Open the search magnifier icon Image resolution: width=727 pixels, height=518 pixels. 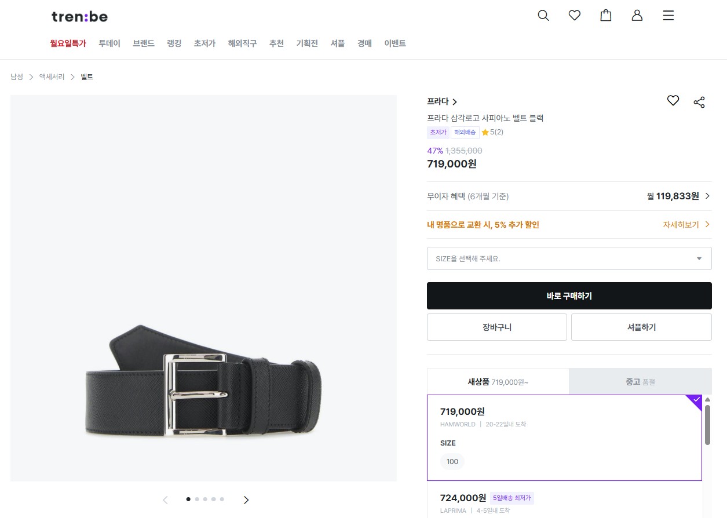[543, 16]
